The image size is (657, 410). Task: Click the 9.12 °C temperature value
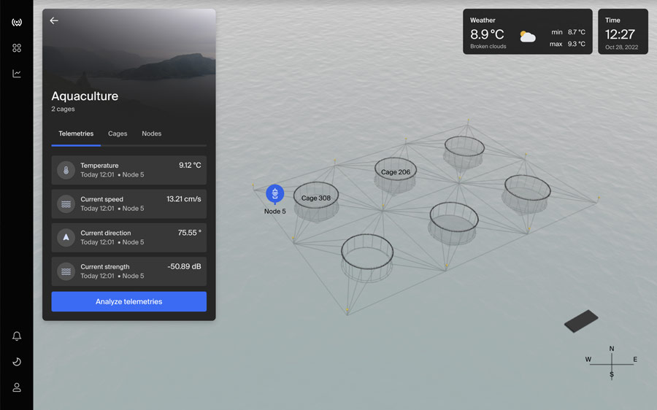[190, 165]
